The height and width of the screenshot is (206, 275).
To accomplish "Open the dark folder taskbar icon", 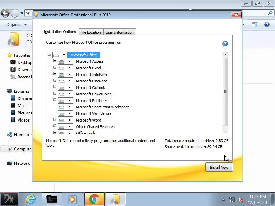I will pyautogui.click(x=52, y=199).
